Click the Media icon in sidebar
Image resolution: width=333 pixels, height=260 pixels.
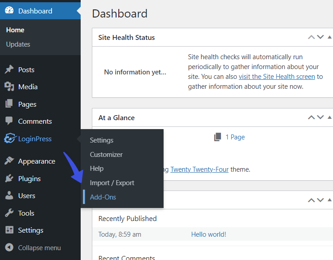point(9,86)
